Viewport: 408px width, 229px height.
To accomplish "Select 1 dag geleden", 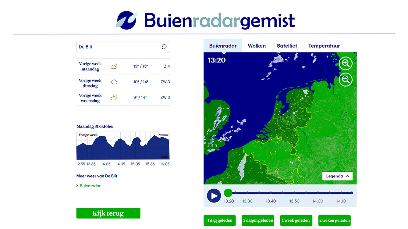I will [x=220, y=220].
